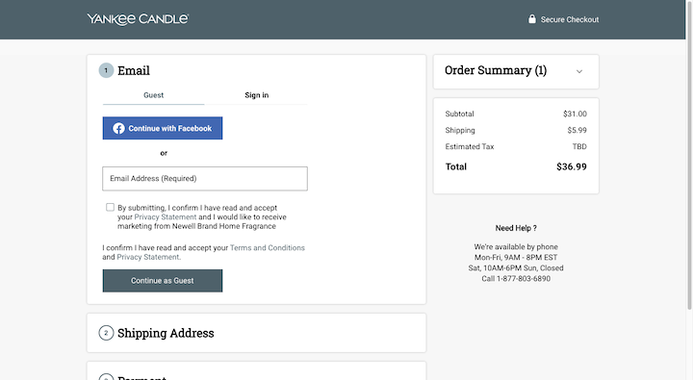Click the Total amount $36.99
This screenshot has height=380, width=693.
click(572, 166)
